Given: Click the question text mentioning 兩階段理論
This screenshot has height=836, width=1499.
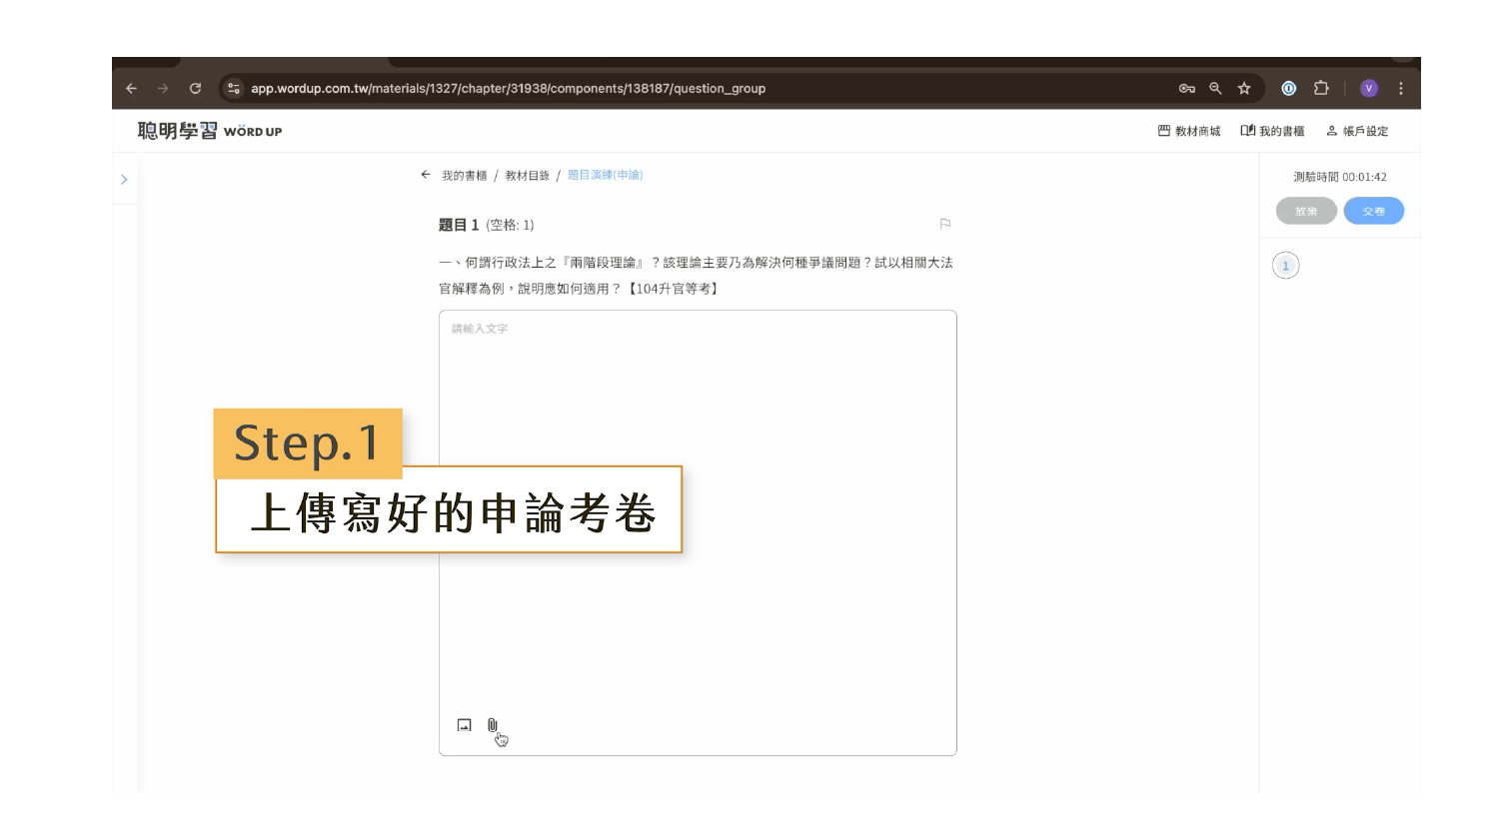Looking at the screenshot, I should tap(696, 276).
